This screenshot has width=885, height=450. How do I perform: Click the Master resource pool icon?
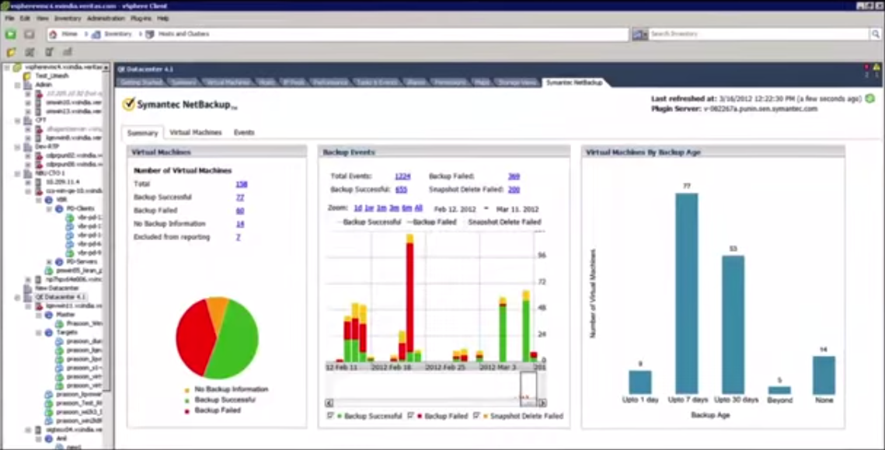point(48,315)
